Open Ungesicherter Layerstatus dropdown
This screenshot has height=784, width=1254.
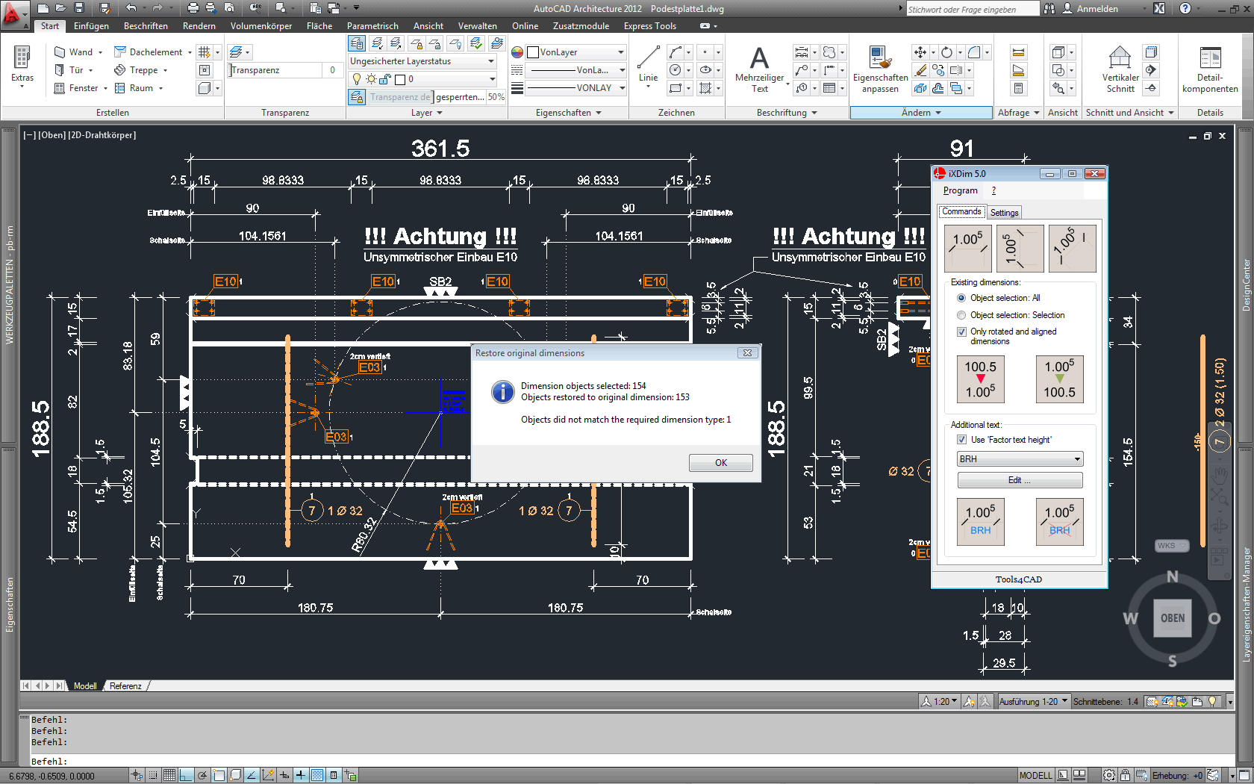422,61
